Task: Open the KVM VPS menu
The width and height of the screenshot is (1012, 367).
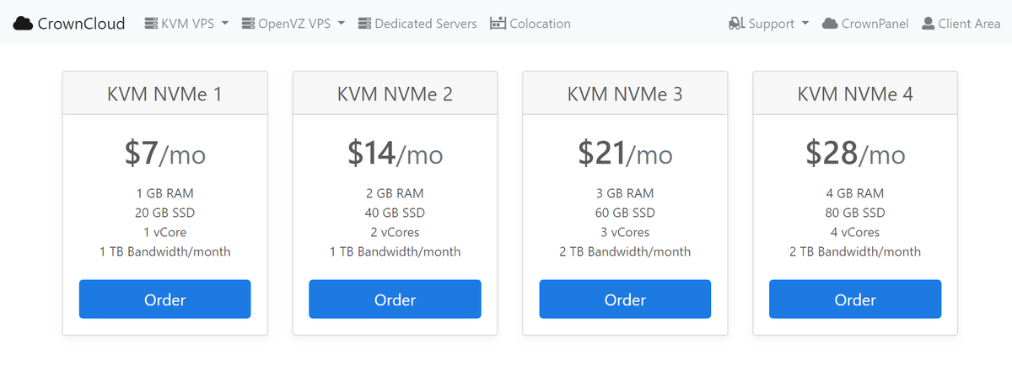Action: tap(187, 24)
